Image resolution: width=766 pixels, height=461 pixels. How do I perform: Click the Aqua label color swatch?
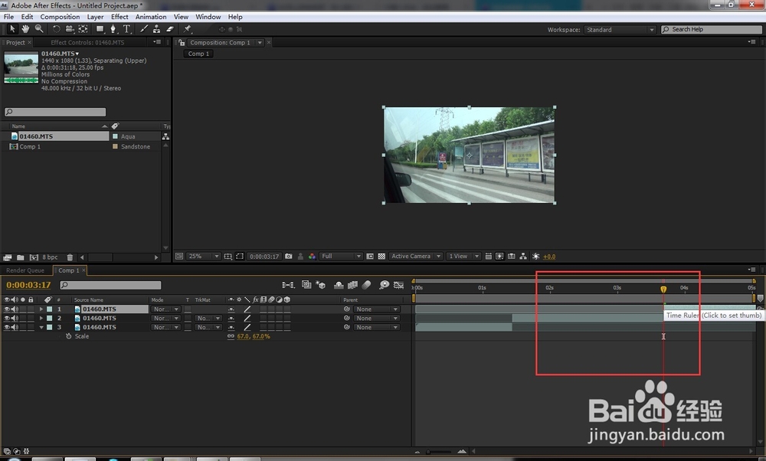point(116,136)
